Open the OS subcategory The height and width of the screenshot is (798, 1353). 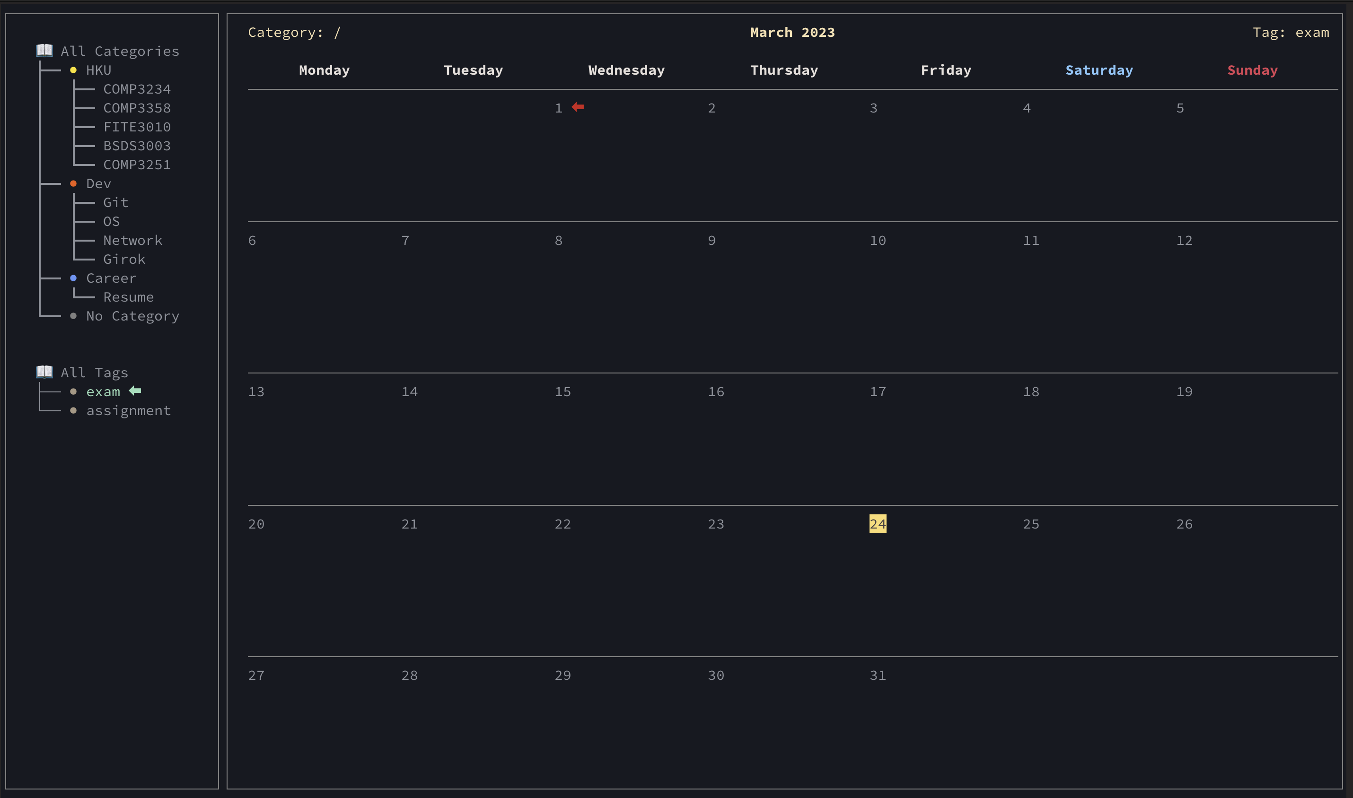(x=111, y=222)
